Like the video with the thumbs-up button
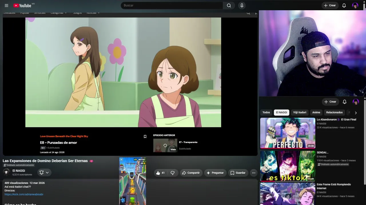 [160, 173]
